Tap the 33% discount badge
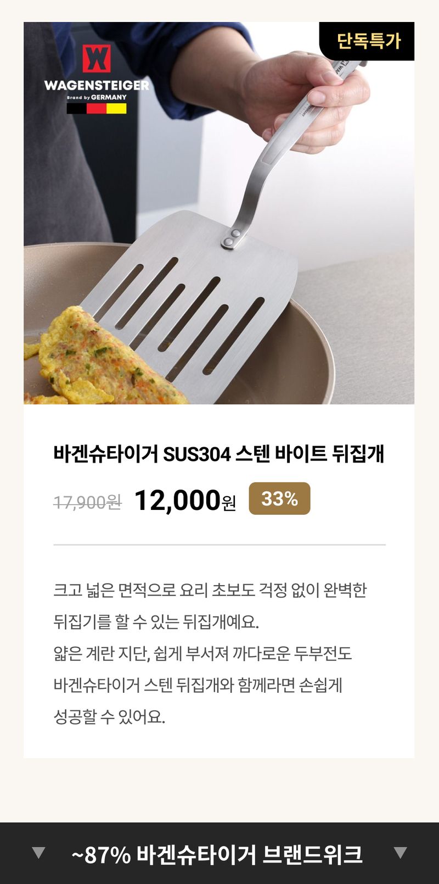Image resolution: width=439 pixels, height=884 pixels. coord(279,498)
